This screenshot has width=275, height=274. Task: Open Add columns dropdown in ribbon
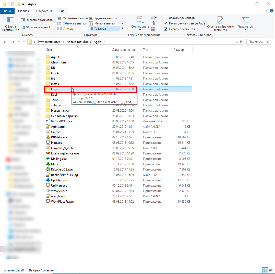[x=154, y=23]
